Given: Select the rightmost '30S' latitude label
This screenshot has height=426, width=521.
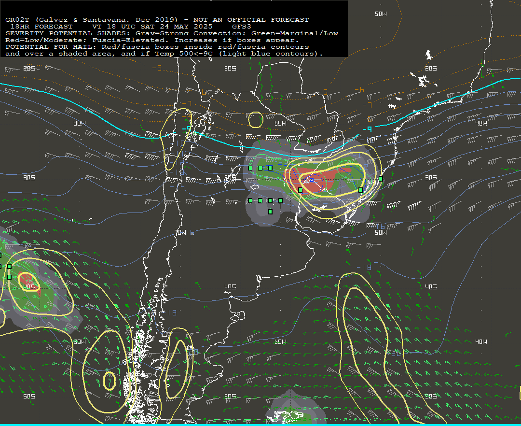Looking at the screenshot, I should [x=431, y=178].
